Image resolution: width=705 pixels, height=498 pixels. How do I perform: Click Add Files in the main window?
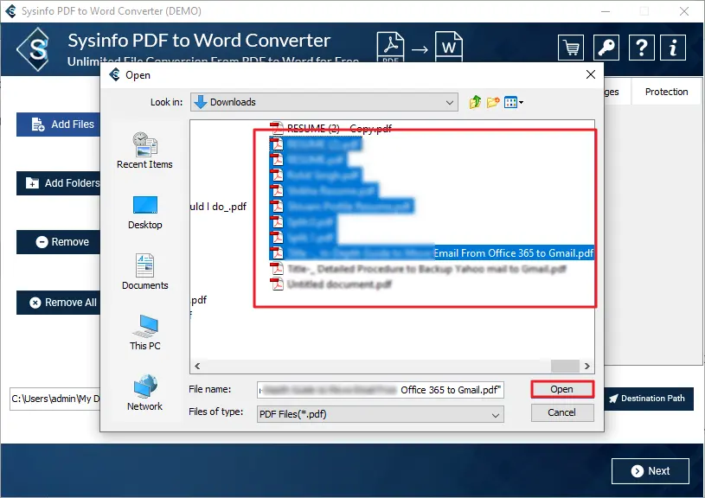pyautogui.click(x=59, y=124)
